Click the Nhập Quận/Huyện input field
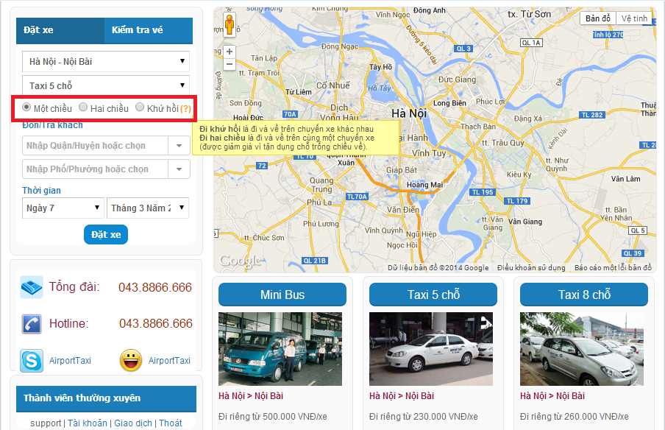This screenshot has width=665, height=430. pos(96,146)
